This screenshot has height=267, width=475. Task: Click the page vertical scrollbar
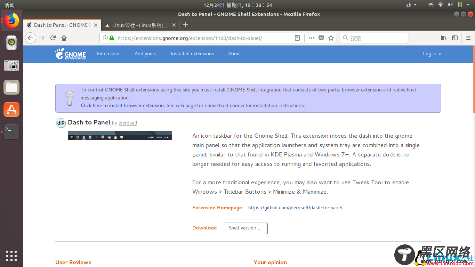tap(474, 79)
